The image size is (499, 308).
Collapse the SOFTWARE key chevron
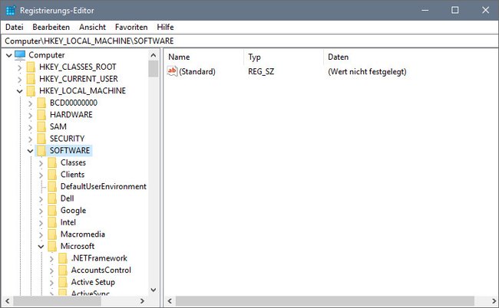click(x=30, y=151)
